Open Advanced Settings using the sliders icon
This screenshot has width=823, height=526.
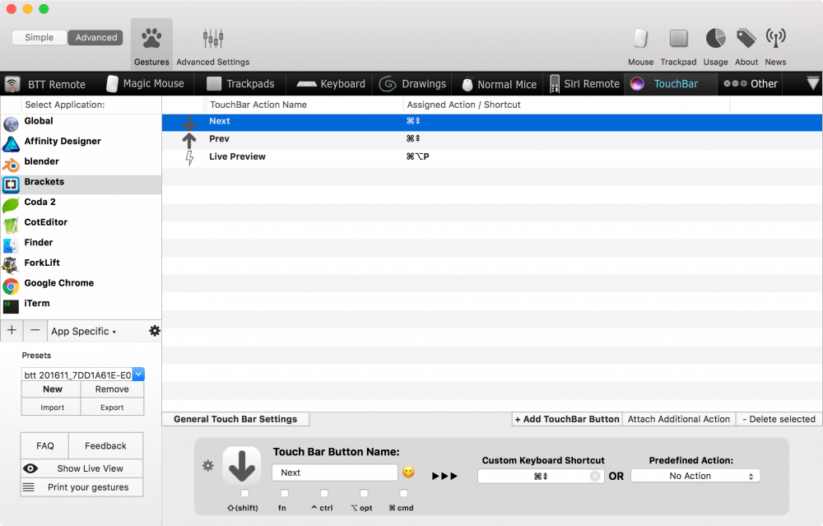tap(212, 38)
